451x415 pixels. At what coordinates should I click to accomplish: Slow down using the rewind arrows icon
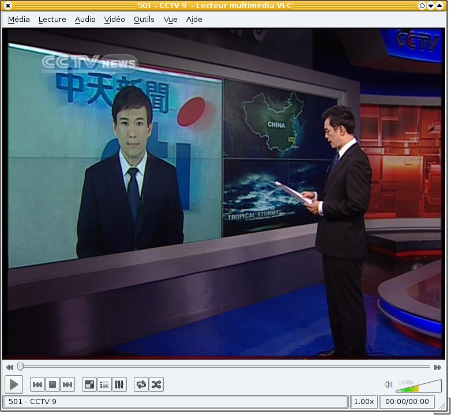coord(10,367)
